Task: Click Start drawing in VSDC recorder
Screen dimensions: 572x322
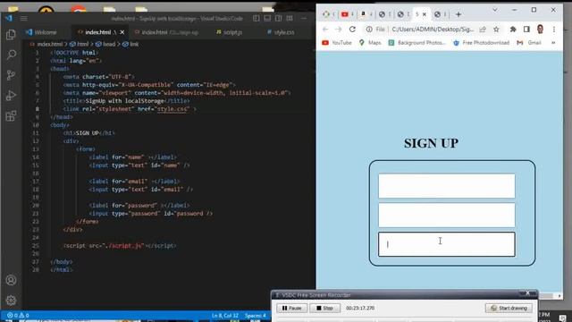Action: [509, 308]
